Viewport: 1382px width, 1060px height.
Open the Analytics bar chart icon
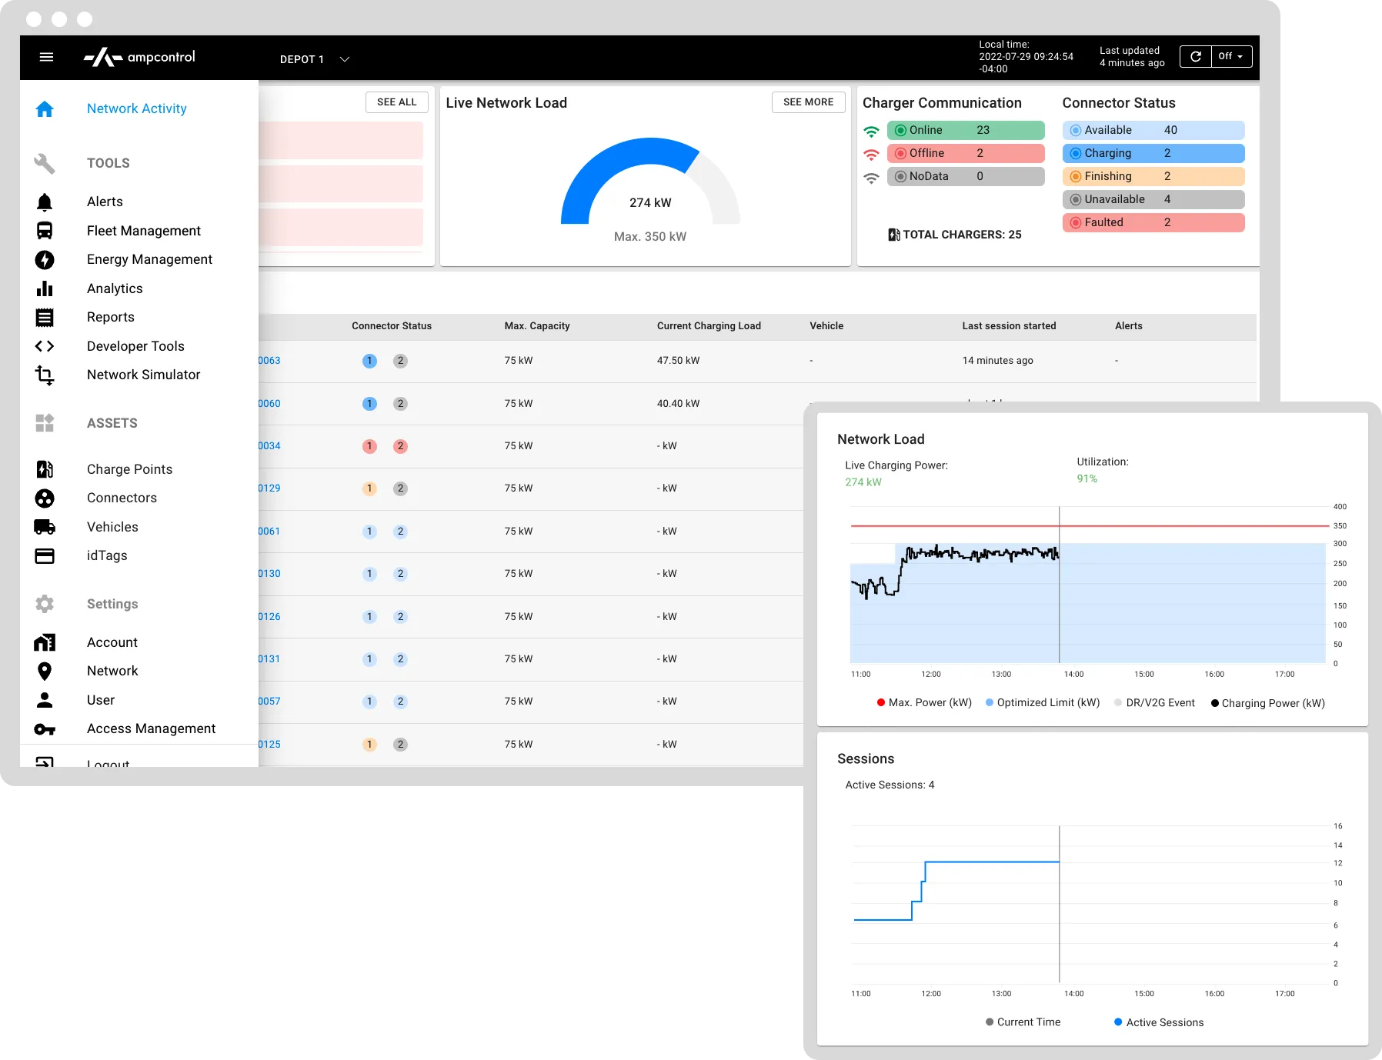(45, 288)
